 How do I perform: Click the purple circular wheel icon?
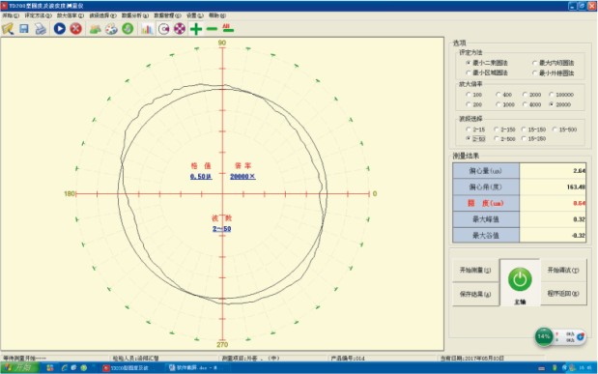pos(180,29)
